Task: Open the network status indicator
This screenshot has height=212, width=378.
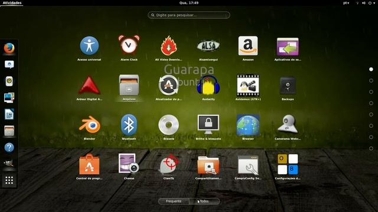Action: (x=357, y=3)
